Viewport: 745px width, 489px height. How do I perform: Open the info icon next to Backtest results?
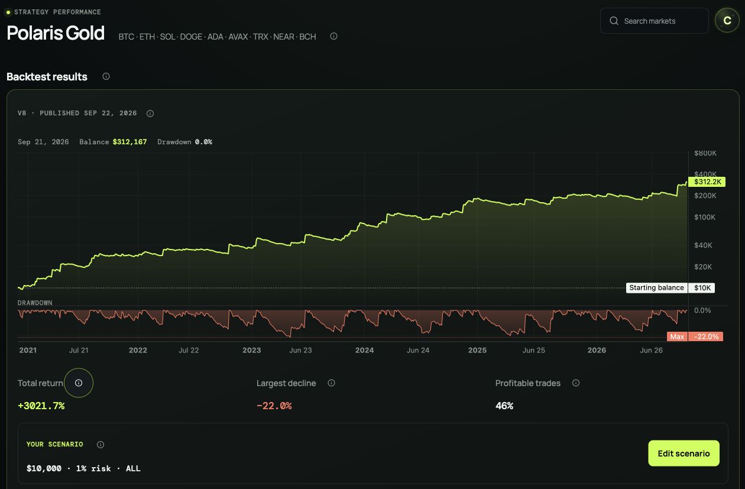(106, 76)
